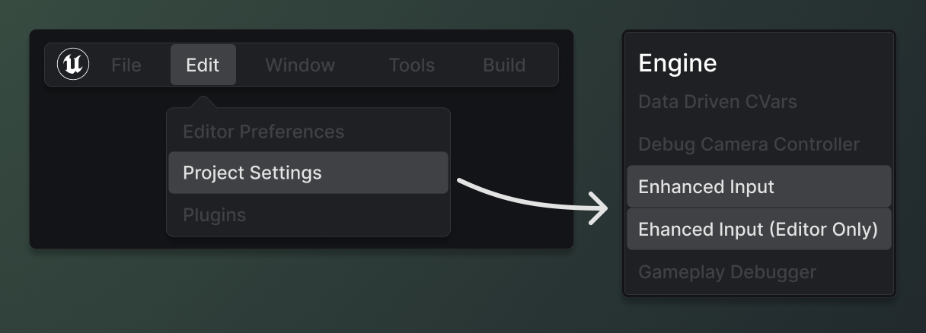Open the Edit menu
The image size is (926, 333).
click(x=203, y=65)
